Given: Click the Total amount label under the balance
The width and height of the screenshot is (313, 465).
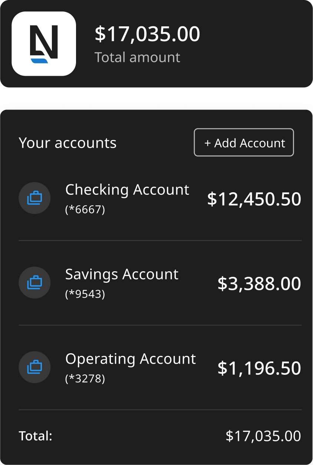Looking at the screenshot, I should tap(138, 57).
